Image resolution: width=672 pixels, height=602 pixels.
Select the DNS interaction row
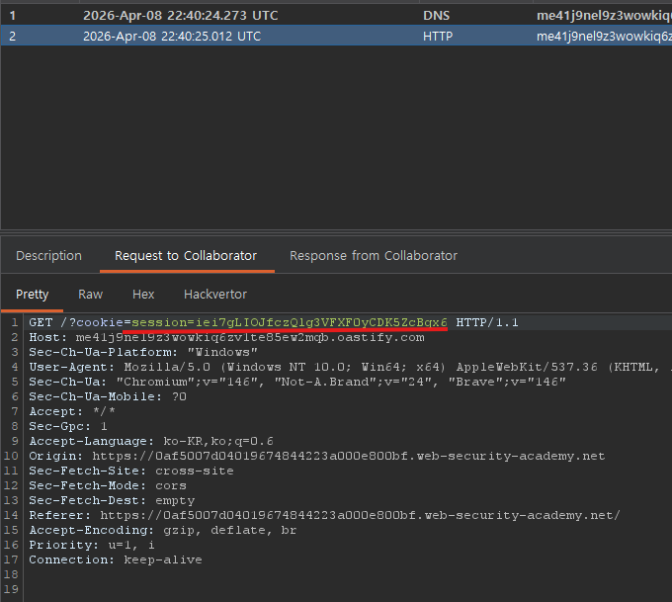(x=336, y=16)
